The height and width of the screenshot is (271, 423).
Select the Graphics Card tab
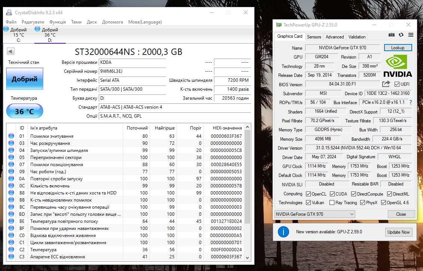[290, 36]
